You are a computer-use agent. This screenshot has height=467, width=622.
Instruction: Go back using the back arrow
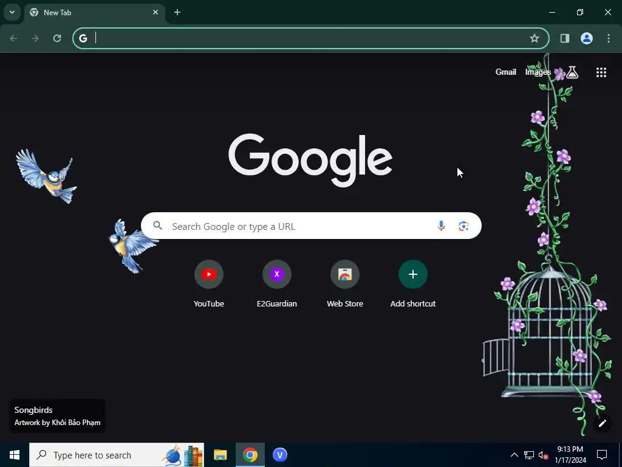click(x=13, y=38)
